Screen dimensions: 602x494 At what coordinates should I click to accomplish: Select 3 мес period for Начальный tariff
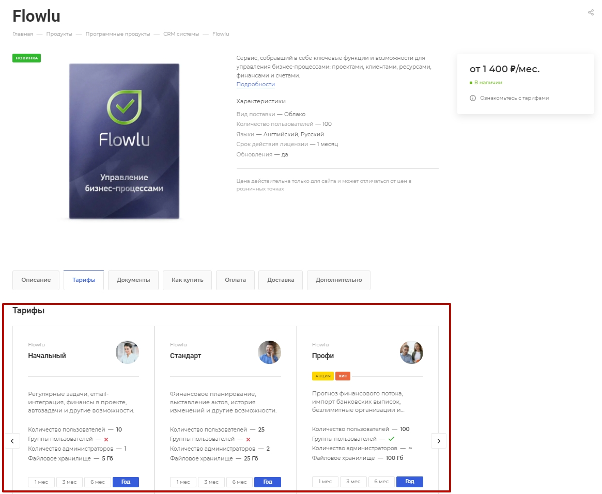(69, 482)
